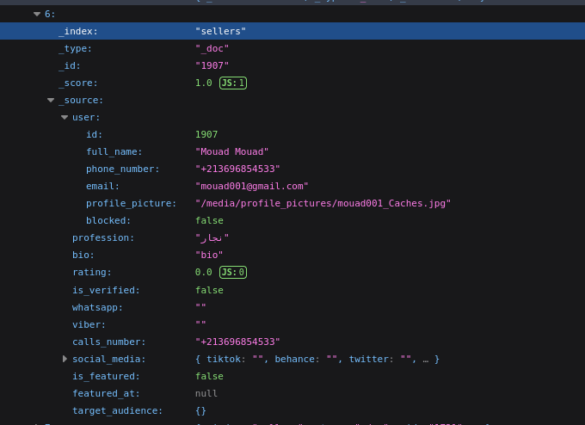
Task: Click the mouad001_Caches.jpg path value
Action: point(323,203)
